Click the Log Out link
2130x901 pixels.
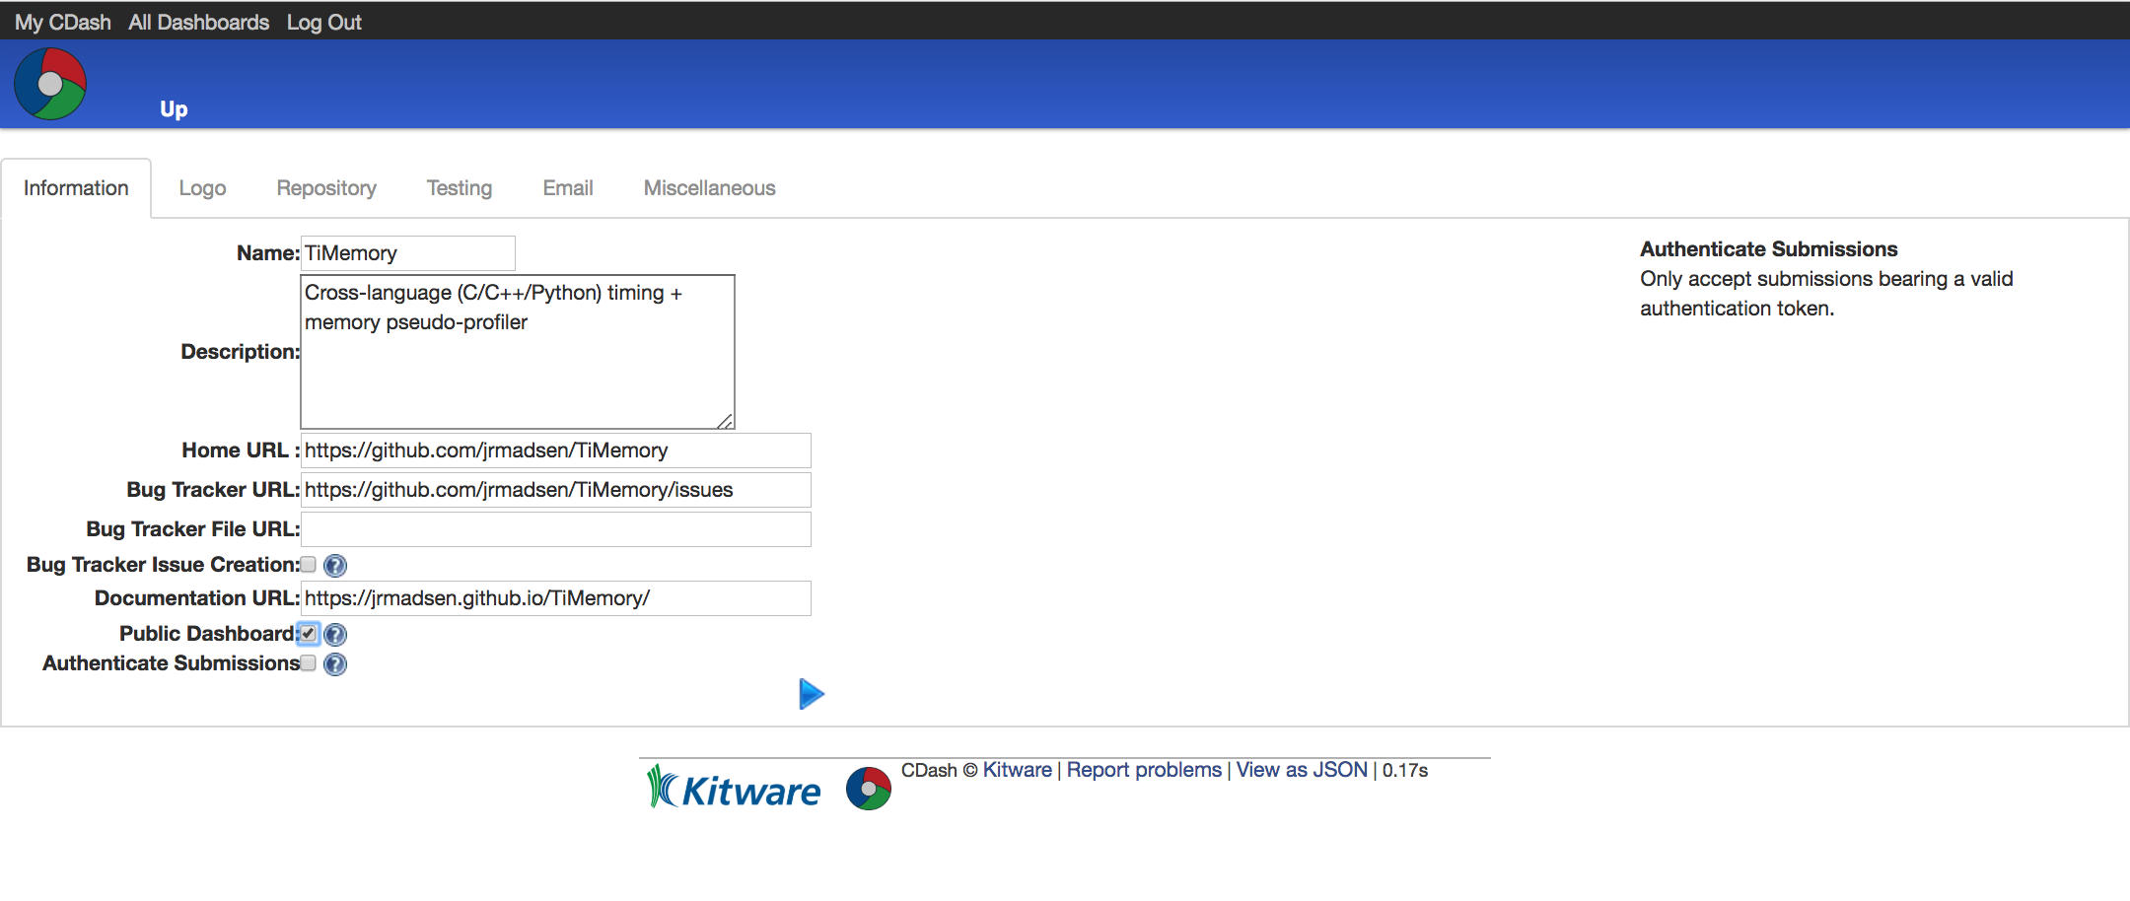323,22
